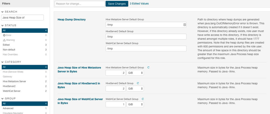Filter status by Edited
The height and width of the screenshot is (114, 270).
coord(6,45)
